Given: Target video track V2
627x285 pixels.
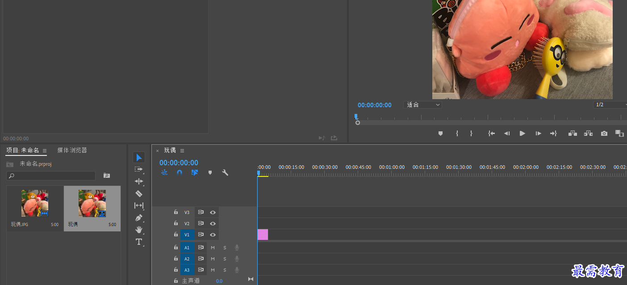Looking at the screenshot, I should 187,223.
